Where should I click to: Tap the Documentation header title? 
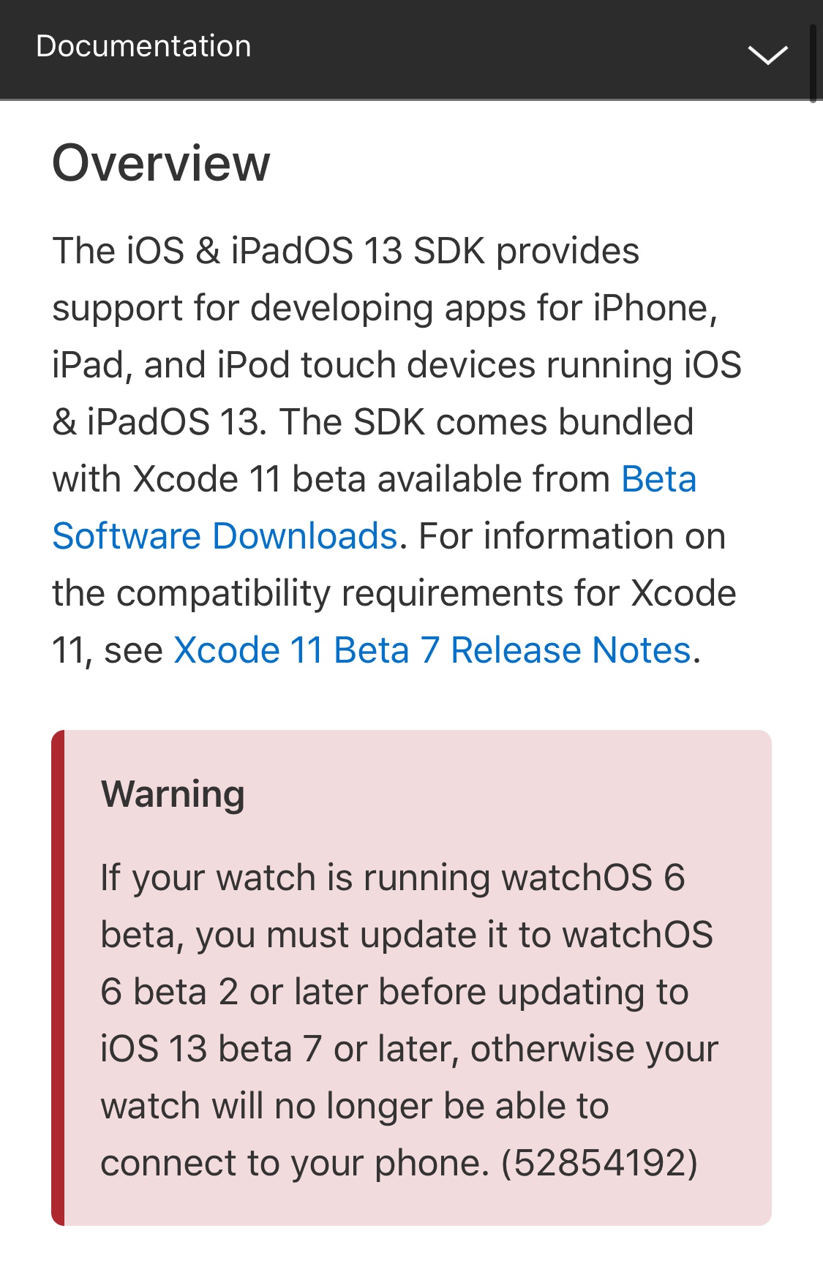(143, 46)
